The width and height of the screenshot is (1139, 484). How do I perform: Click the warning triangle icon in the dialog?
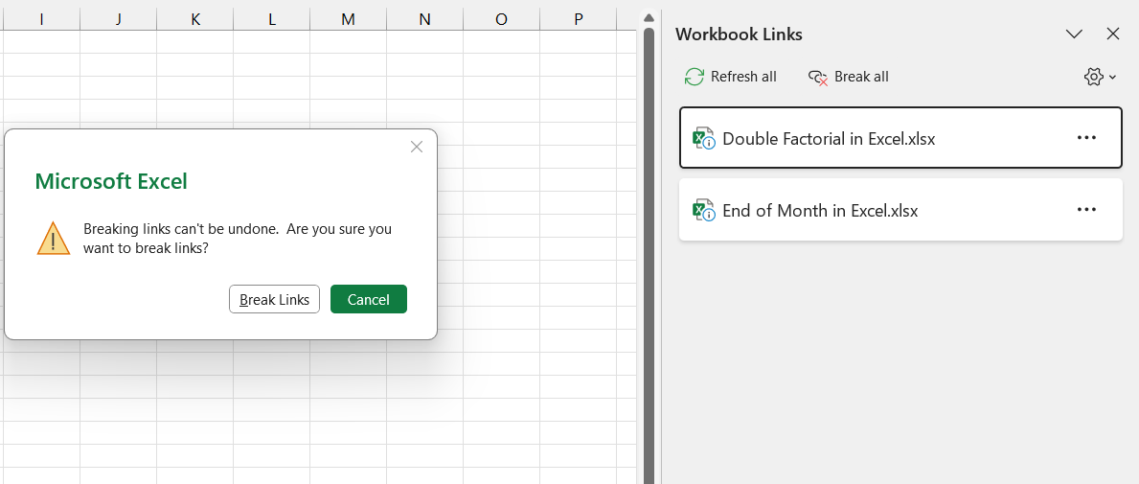click(x=53, y=239)
